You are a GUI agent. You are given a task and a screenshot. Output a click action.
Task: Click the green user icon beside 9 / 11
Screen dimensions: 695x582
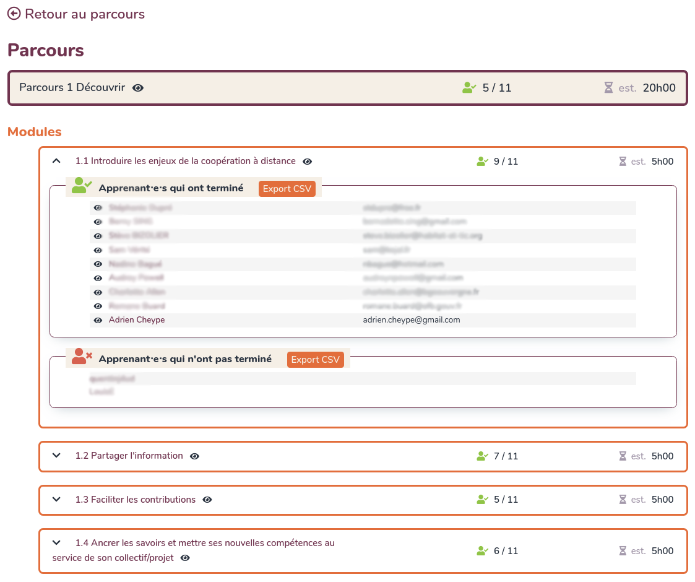click(483, 162)
